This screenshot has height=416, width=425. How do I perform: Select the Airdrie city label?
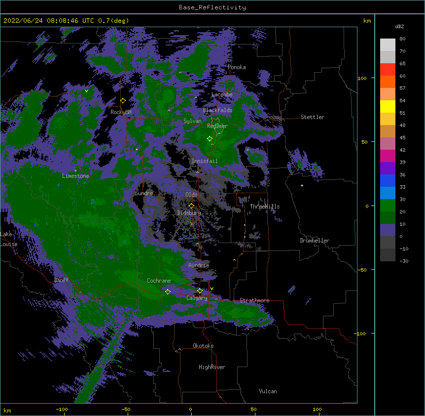click(x=199, y=265)
